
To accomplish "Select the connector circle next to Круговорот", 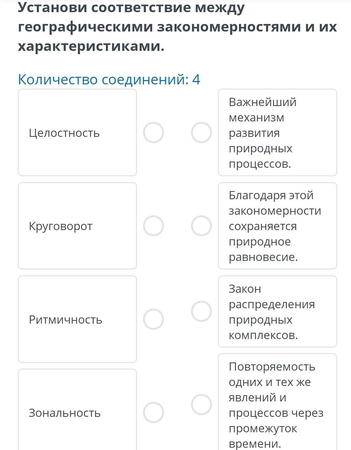I will 153,226.
